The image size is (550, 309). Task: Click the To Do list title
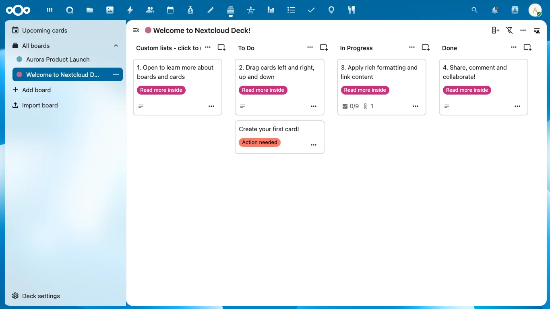246,48
